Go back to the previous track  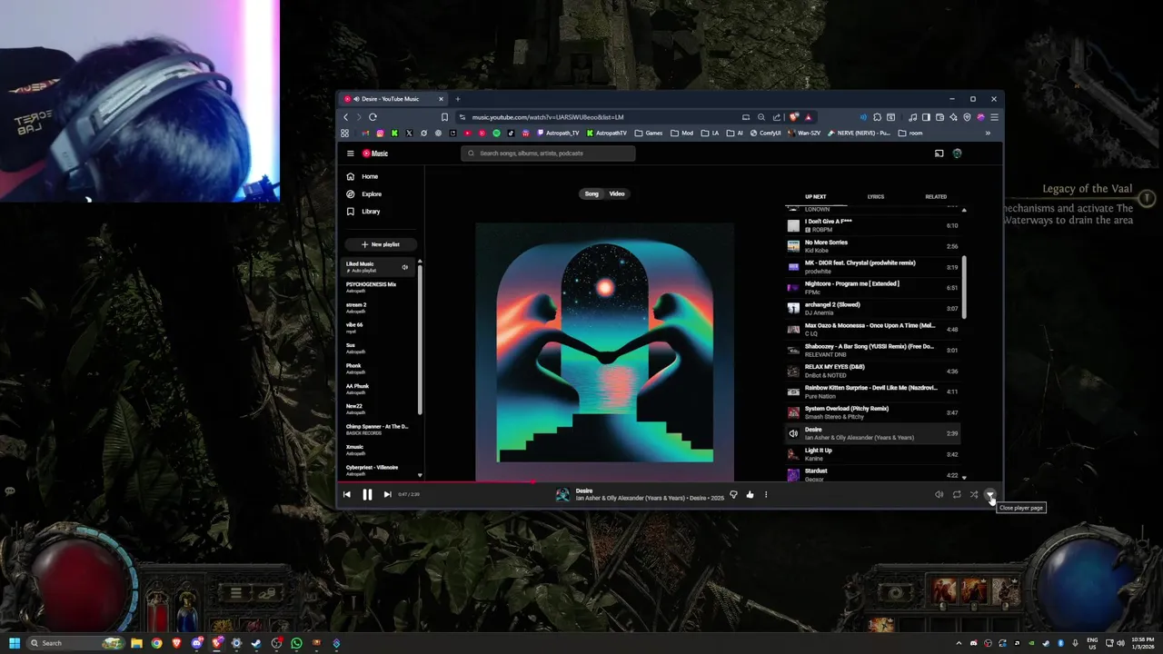[x=347, y=494]
